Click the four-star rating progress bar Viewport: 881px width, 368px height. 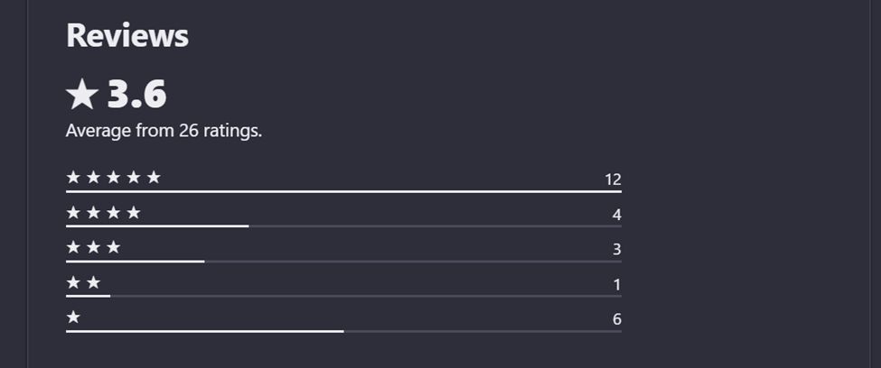(343, 225)
